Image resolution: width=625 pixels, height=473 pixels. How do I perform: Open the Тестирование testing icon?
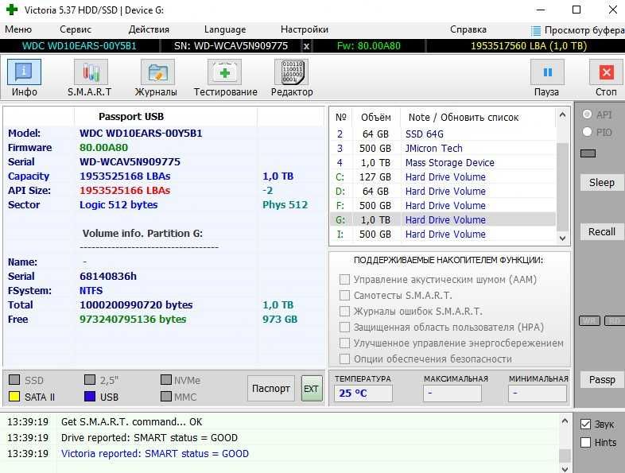click(224, 72)
